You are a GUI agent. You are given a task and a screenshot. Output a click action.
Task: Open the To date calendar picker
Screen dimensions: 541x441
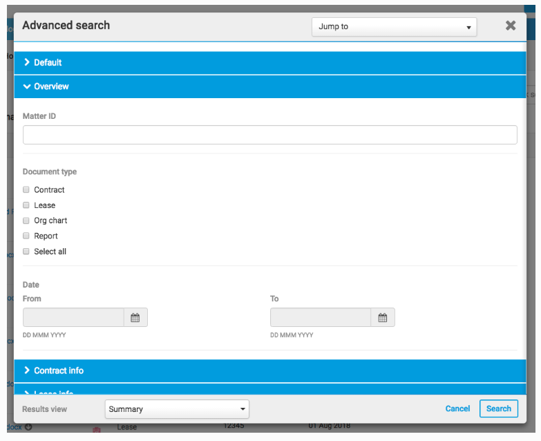coord(383,318)
